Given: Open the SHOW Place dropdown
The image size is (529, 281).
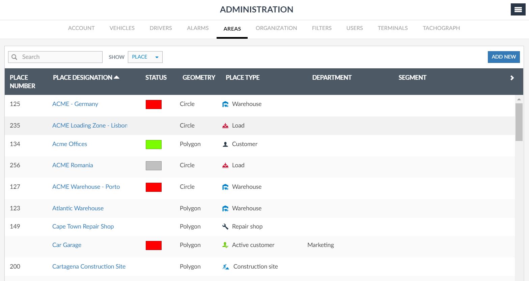Looking at the screenshot, I should pyautogui.click(x=145, y=57).
